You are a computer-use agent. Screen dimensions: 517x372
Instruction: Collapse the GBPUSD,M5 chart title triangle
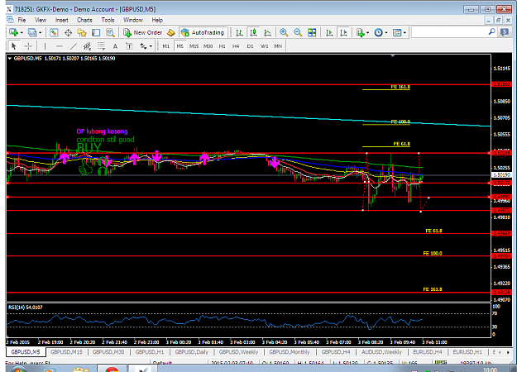10,59
